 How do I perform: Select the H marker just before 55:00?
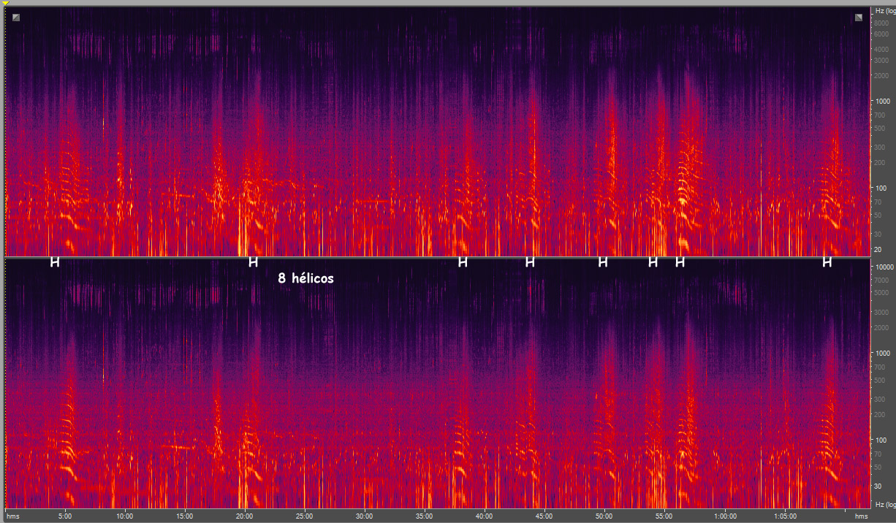point(653,262)
